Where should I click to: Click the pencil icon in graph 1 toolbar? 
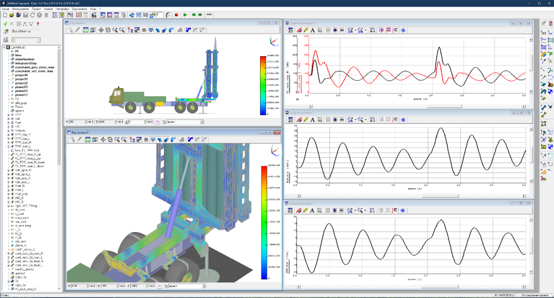tap(306, 30)
